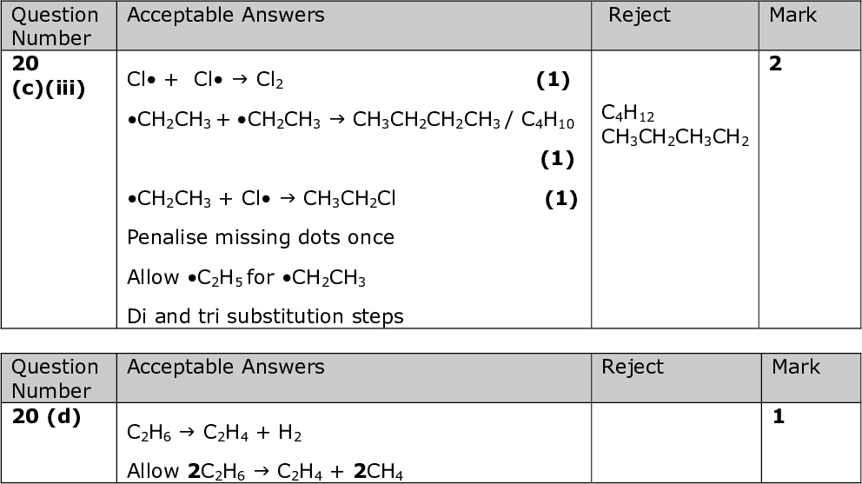
Task: Select the rejected formula CH3CH2CH3CH2
Action: pyautogui.click(x=674, y=137)
